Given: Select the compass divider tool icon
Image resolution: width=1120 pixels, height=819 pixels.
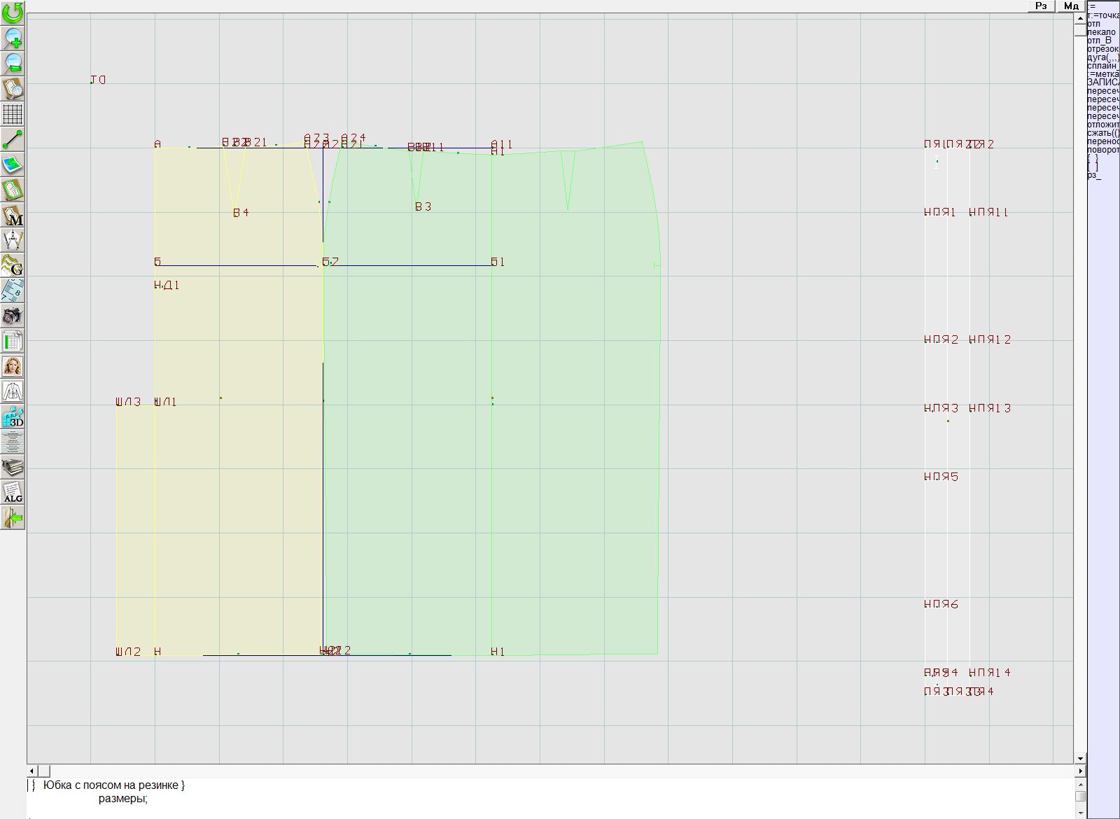Looking at the screenshot, I should coord(13,240).
